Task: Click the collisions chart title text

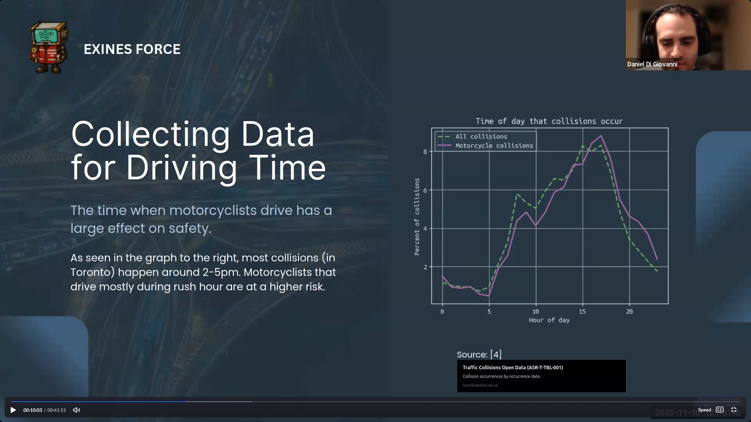Action: pyautogui.click(x=549, y=121)
